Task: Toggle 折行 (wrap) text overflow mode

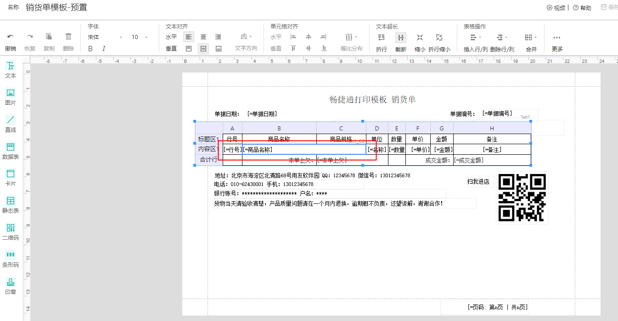Action: pyautogui.click(x=381, y=38)
